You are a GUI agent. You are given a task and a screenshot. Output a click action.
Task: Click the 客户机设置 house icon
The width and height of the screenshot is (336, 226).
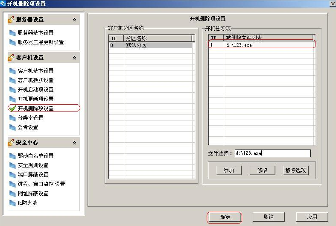click(11, 58)
